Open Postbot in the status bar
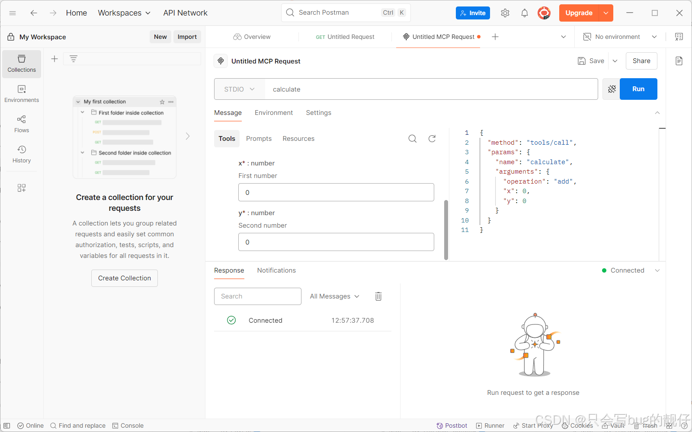The width and height of the screenshot is (692, 432). [x=452, y=426]
